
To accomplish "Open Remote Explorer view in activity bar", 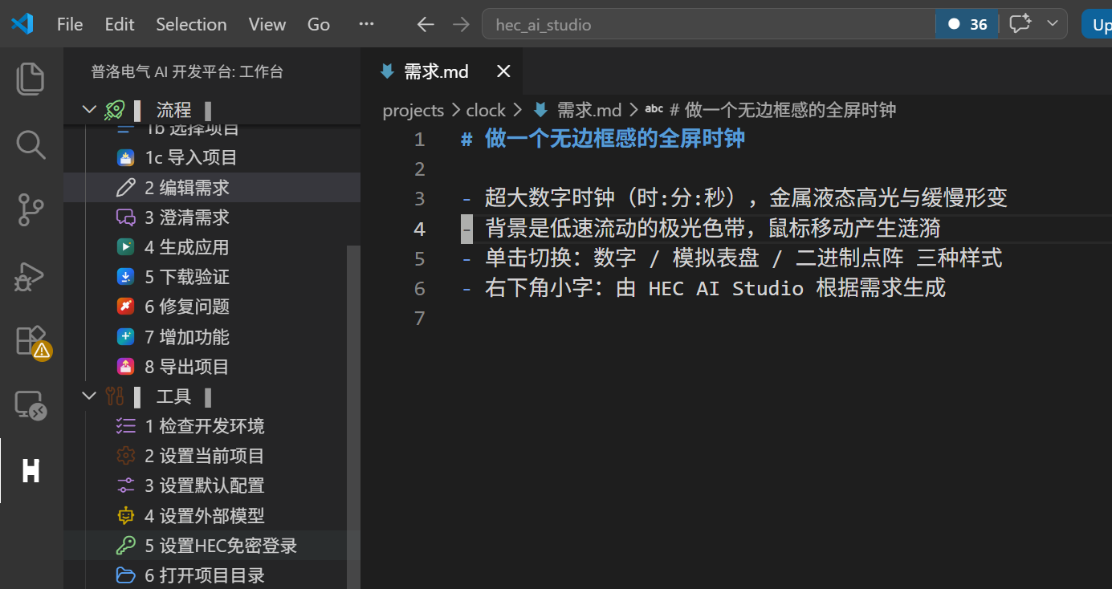I will point(31,406).
